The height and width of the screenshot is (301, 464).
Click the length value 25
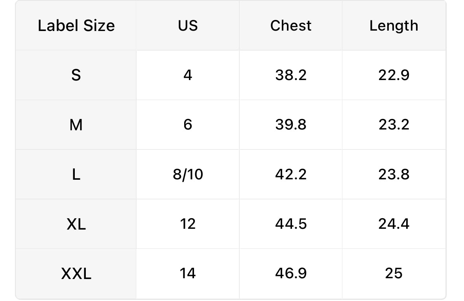pyautogui.click(x=394, y=274)
